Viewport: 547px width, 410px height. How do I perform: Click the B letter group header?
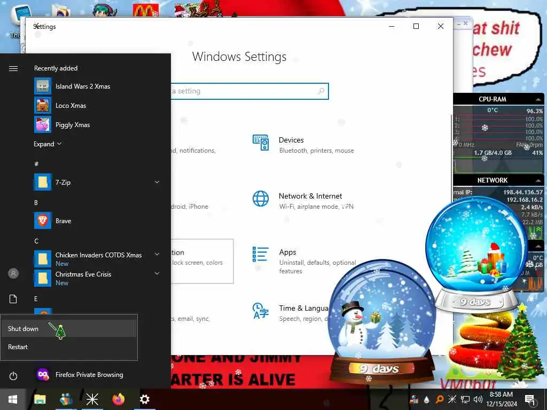[x=36, y=202]
